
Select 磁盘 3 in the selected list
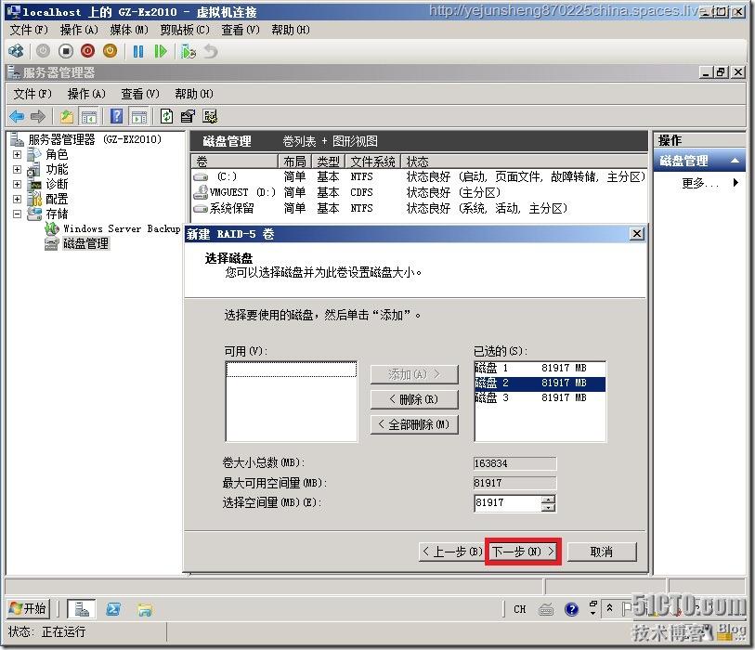540,397
